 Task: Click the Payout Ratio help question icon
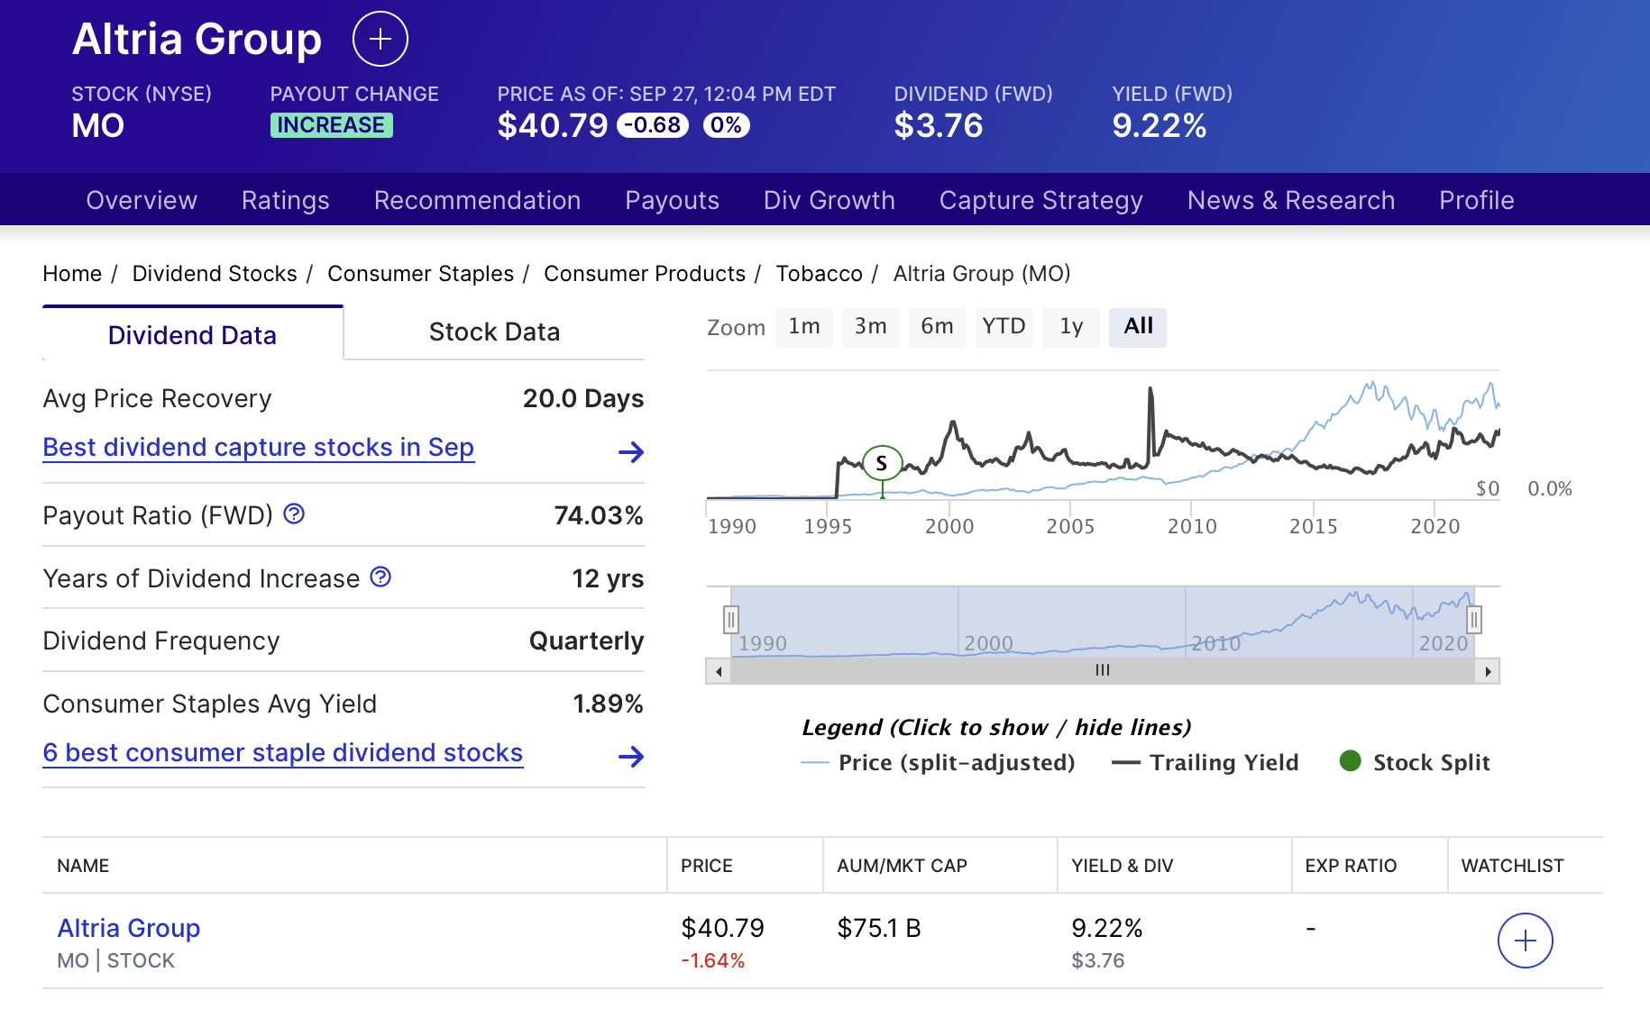(294, 514)
